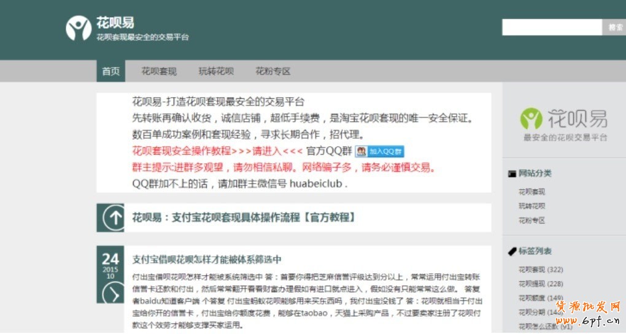Image resolution: width=626 pixels, height=334 pixels.
Task: Click the green 花呗易 logo in the sidebar
Action: (x=531, y=118)
